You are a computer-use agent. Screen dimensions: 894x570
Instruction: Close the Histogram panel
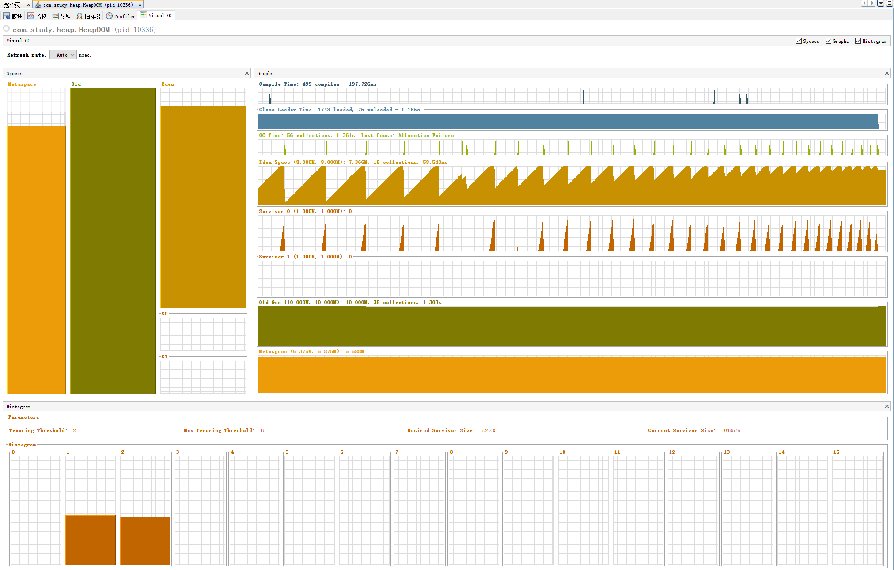point(886,407)
